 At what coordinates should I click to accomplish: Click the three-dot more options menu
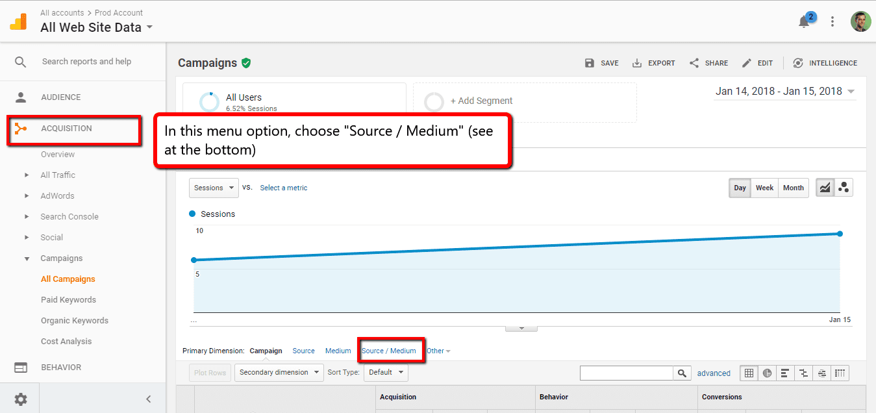(x=832, y=21)
